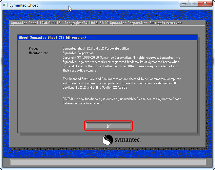Click 'About Symantec Ghost (32 bit version)' title
Screen dimensions: 215x170
coord(52,38)
